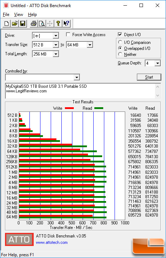Choose the Neither radio option
The height and width of the screenshot is (258, 166).
[x=120, y=54]
